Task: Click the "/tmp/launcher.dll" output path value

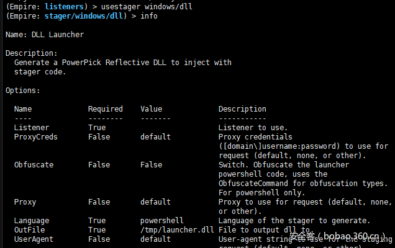Action: (x=177, y=230)
